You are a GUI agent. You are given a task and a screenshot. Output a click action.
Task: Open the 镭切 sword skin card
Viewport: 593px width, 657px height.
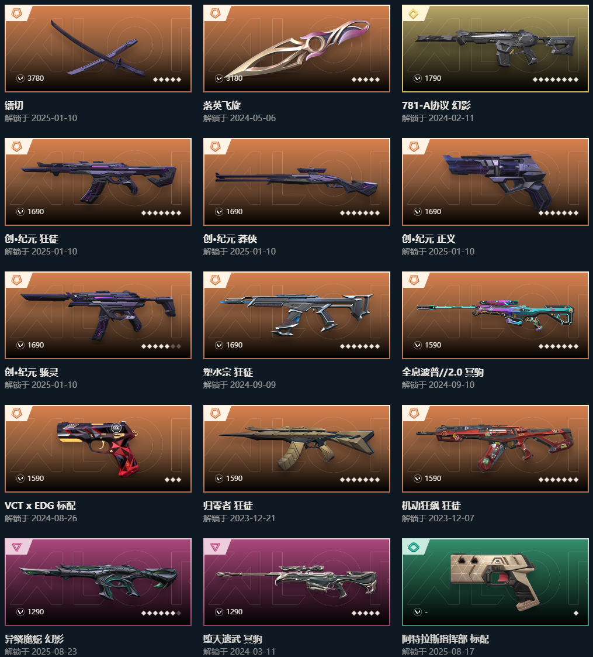coord(98,49)
